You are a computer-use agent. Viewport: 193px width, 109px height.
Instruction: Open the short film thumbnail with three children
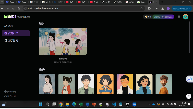tap(63, 41)
